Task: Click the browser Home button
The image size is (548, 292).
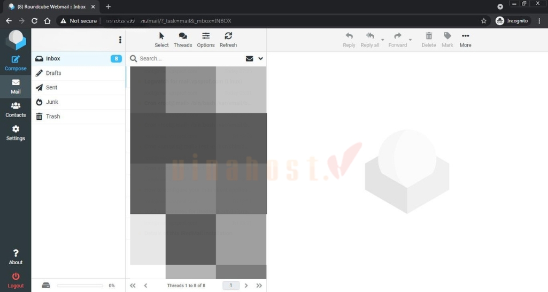Action: click(47, 21)
